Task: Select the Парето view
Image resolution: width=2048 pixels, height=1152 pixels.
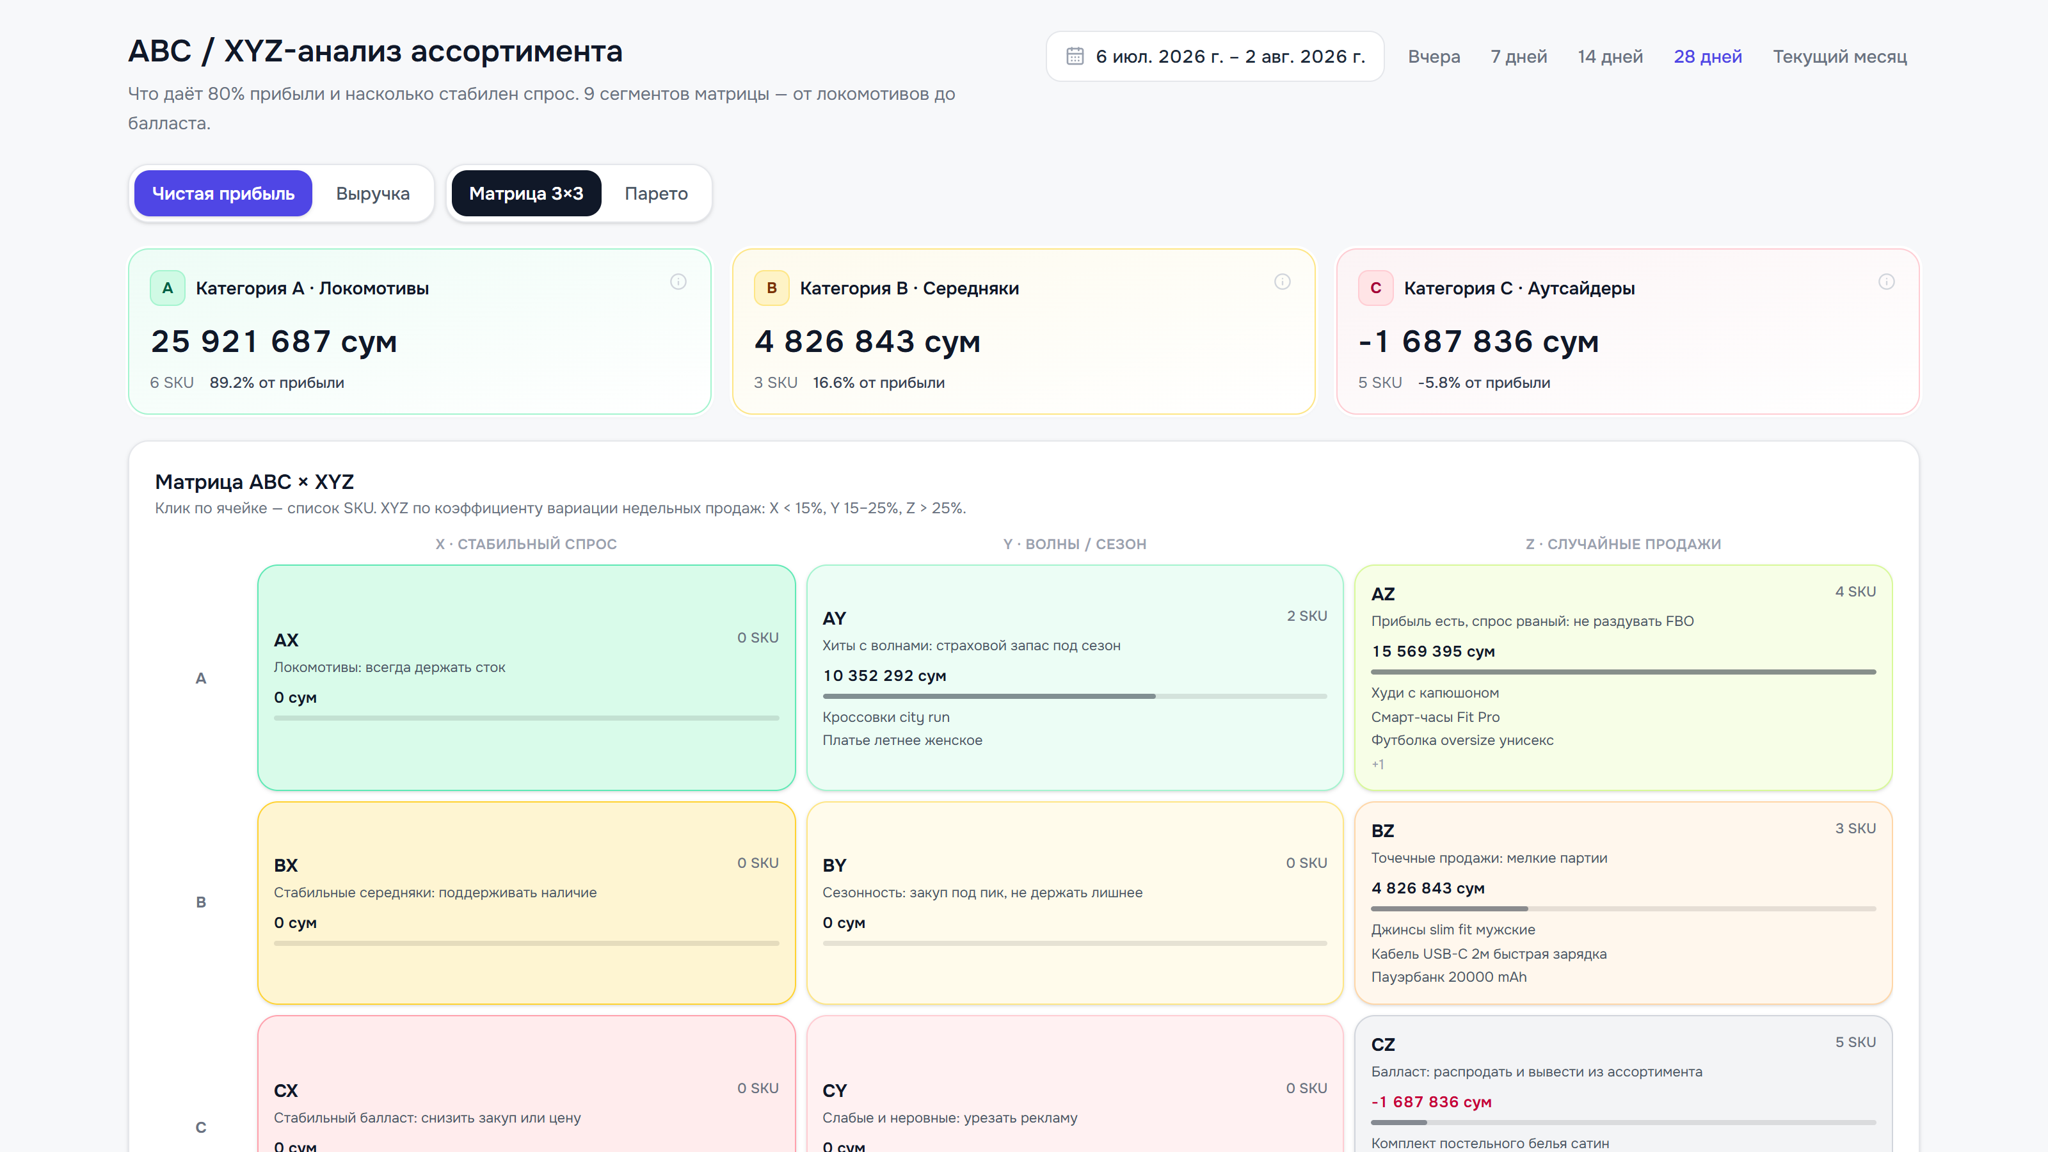Action: [x=656, y=193]
